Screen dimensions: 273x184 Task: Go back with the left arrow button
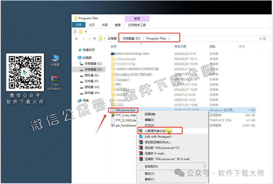tap(77, 39)
